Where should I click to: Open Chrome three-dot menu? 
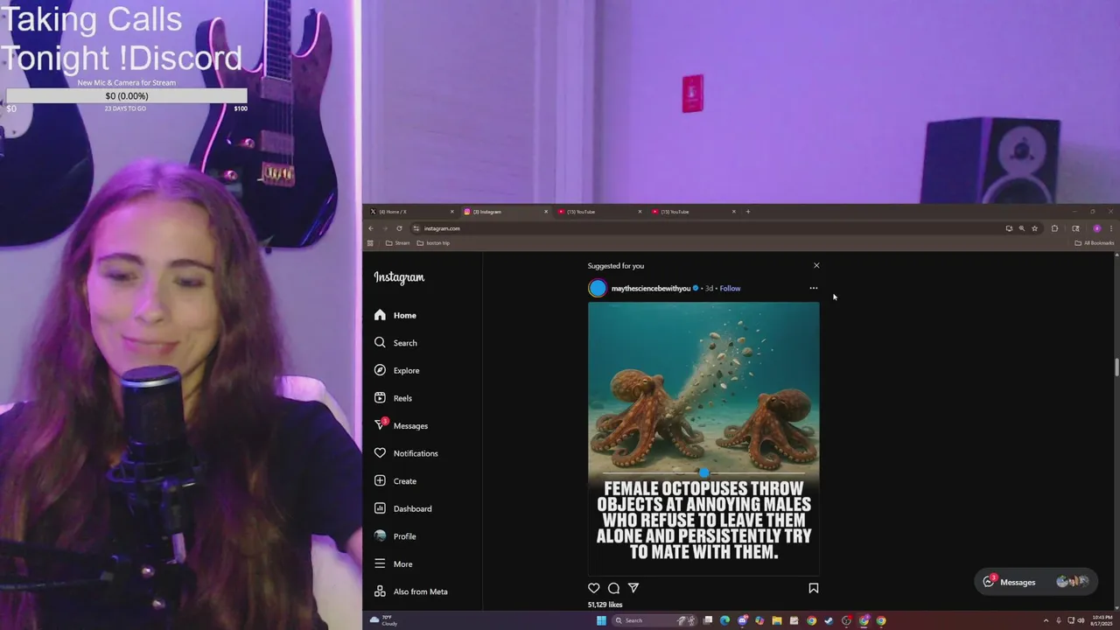1113,228
